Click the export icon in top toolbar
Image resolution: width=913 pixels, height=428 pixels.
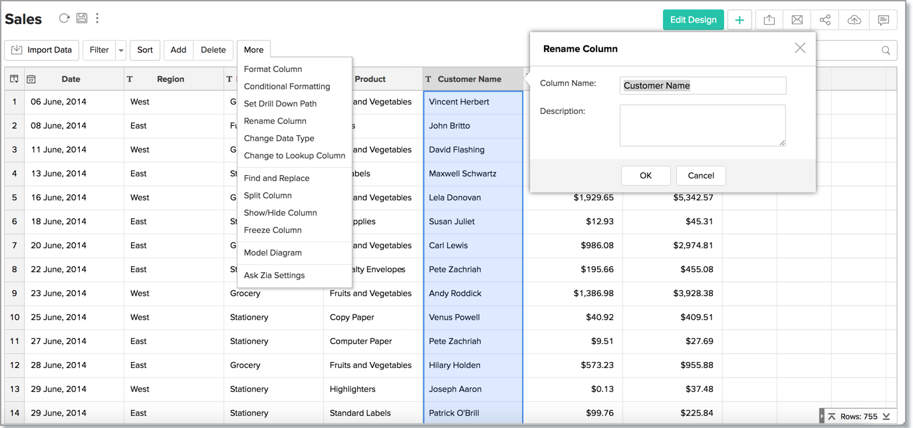click(x=769, y=20)
